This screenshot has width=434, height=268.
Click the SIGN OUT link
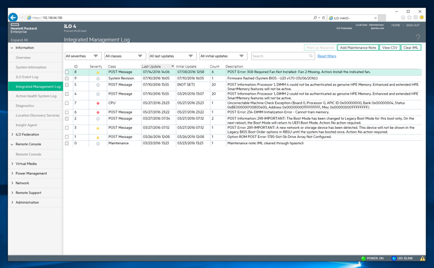[413, 25]
